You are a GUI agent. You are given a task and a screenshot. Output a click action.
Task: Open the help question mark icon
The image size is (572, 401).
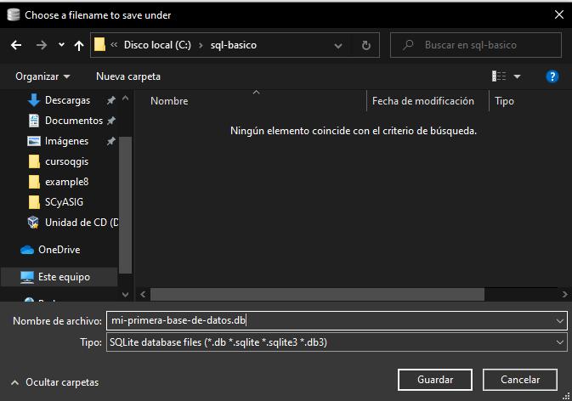click(552, 76)
